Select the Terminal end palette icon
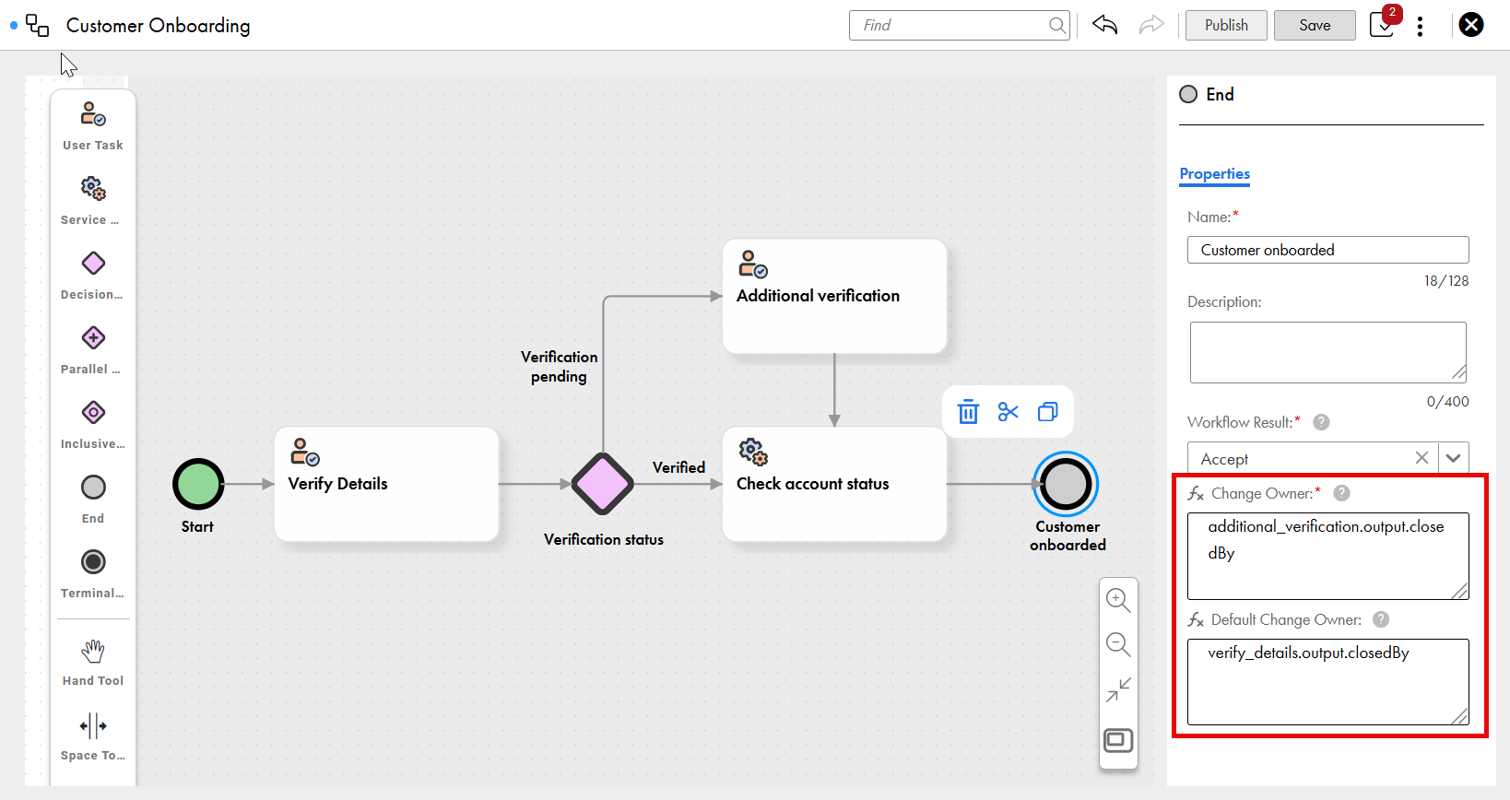Screen dimensions: 1510x800 tap(93, 562)
